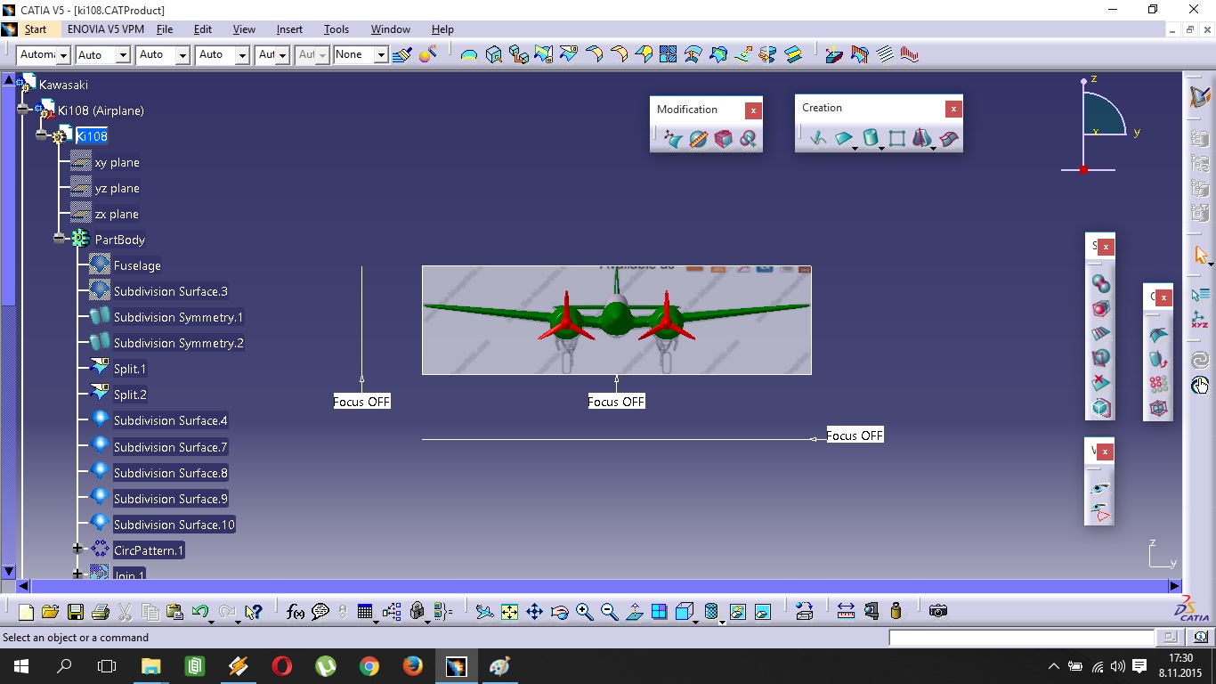Select the Rotate view tool

(559, 612)
